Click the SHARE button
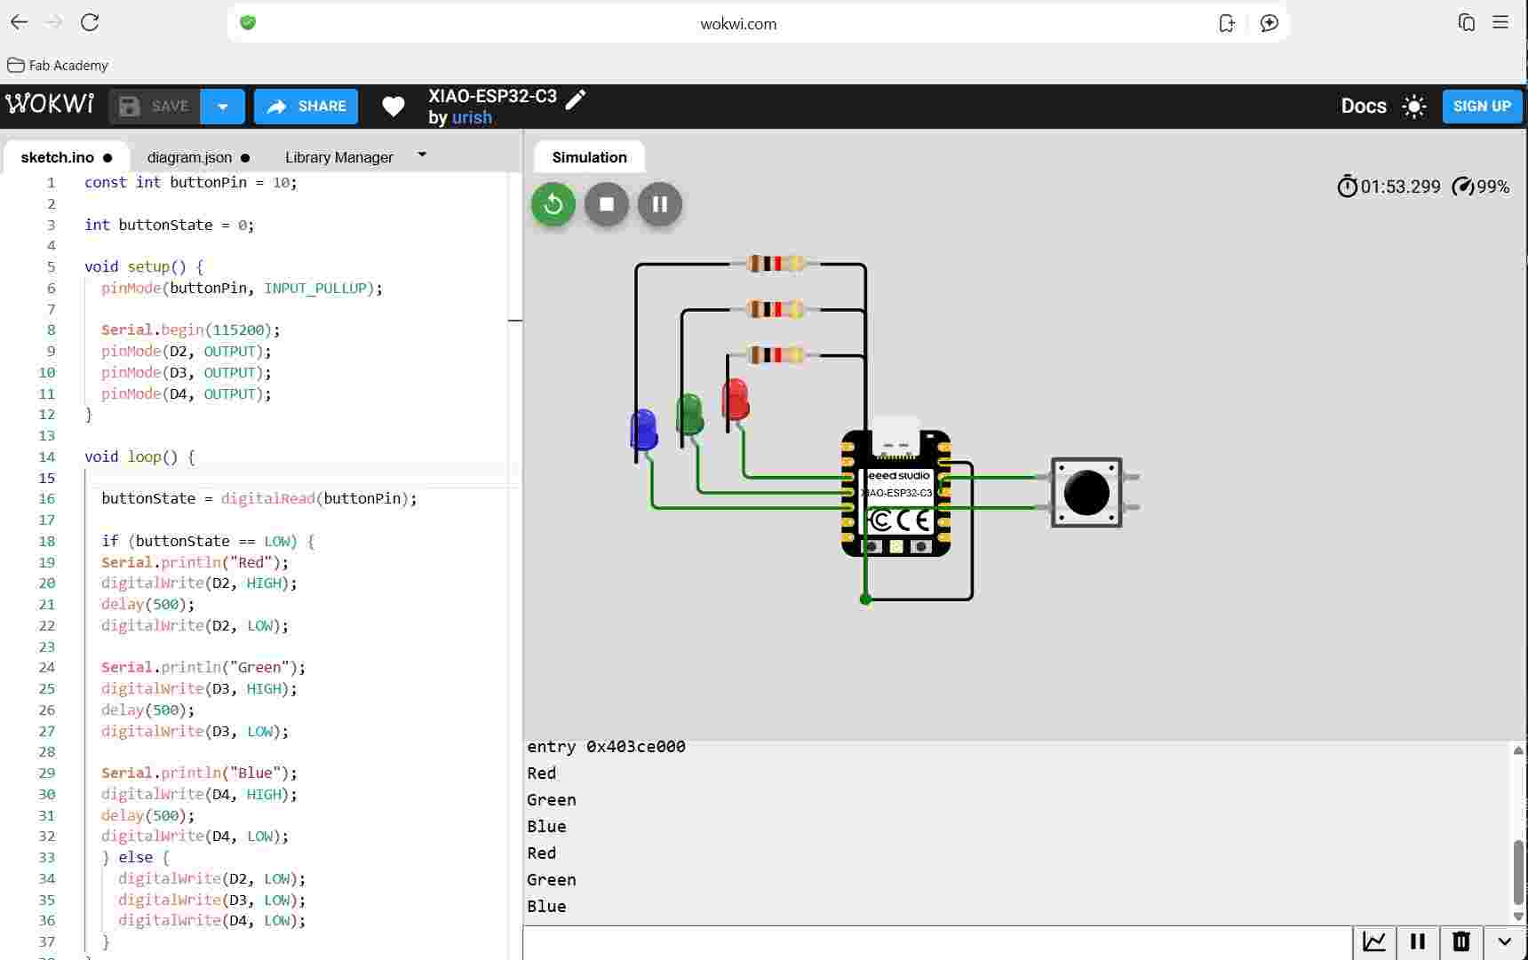Viewport: 1528px width, 960px height. (306, 107)
